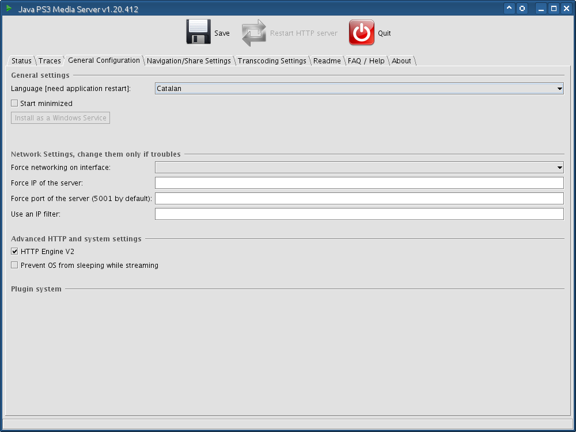Go to the Navigation/Share Settings tab

click(x=189, y=60)
